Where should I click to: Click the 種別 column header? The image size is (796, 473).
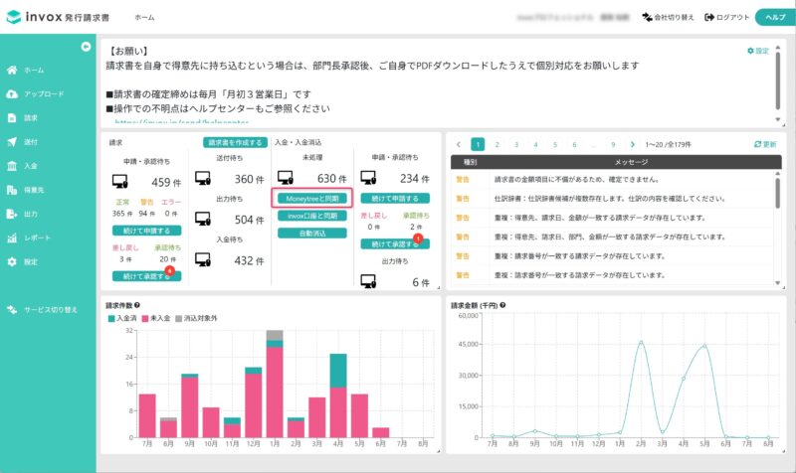coord(471,162)
